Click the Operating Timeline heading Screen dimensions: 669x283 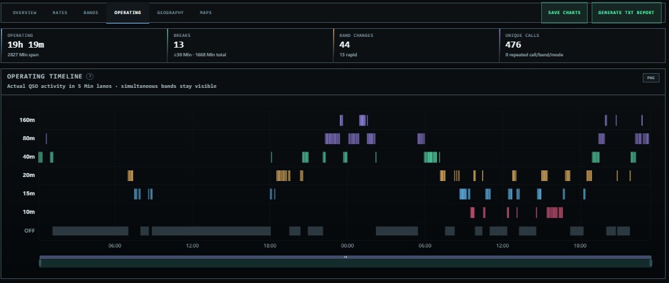[x=45, y=76]
